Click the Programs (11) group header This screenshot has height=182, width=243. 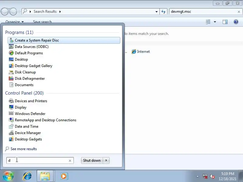tap(19, 32)
